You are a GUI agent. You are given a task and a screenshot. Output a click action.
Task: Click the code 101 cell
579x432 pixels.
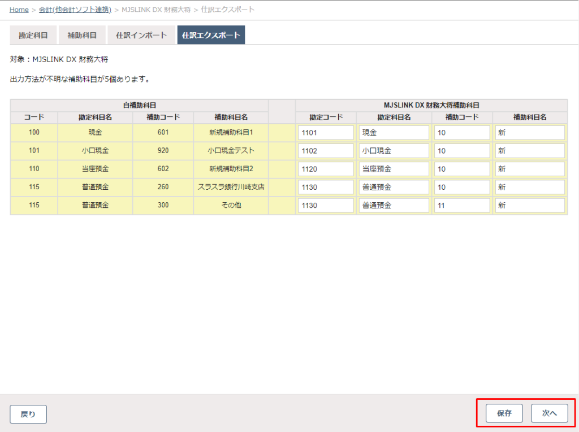click(34, 151)
